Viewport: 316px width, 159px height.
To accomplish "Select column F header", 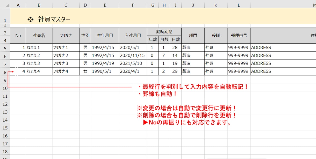I will point(133,5).
